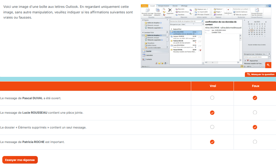Image resolution: width=276 pixels, height=165 pixels.
Task: Click the orange magnifier zoom icon
Action: [268, 65]
